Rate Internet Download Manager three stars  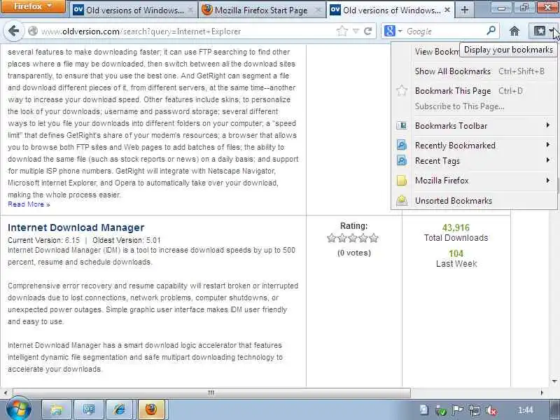point(353,238)
